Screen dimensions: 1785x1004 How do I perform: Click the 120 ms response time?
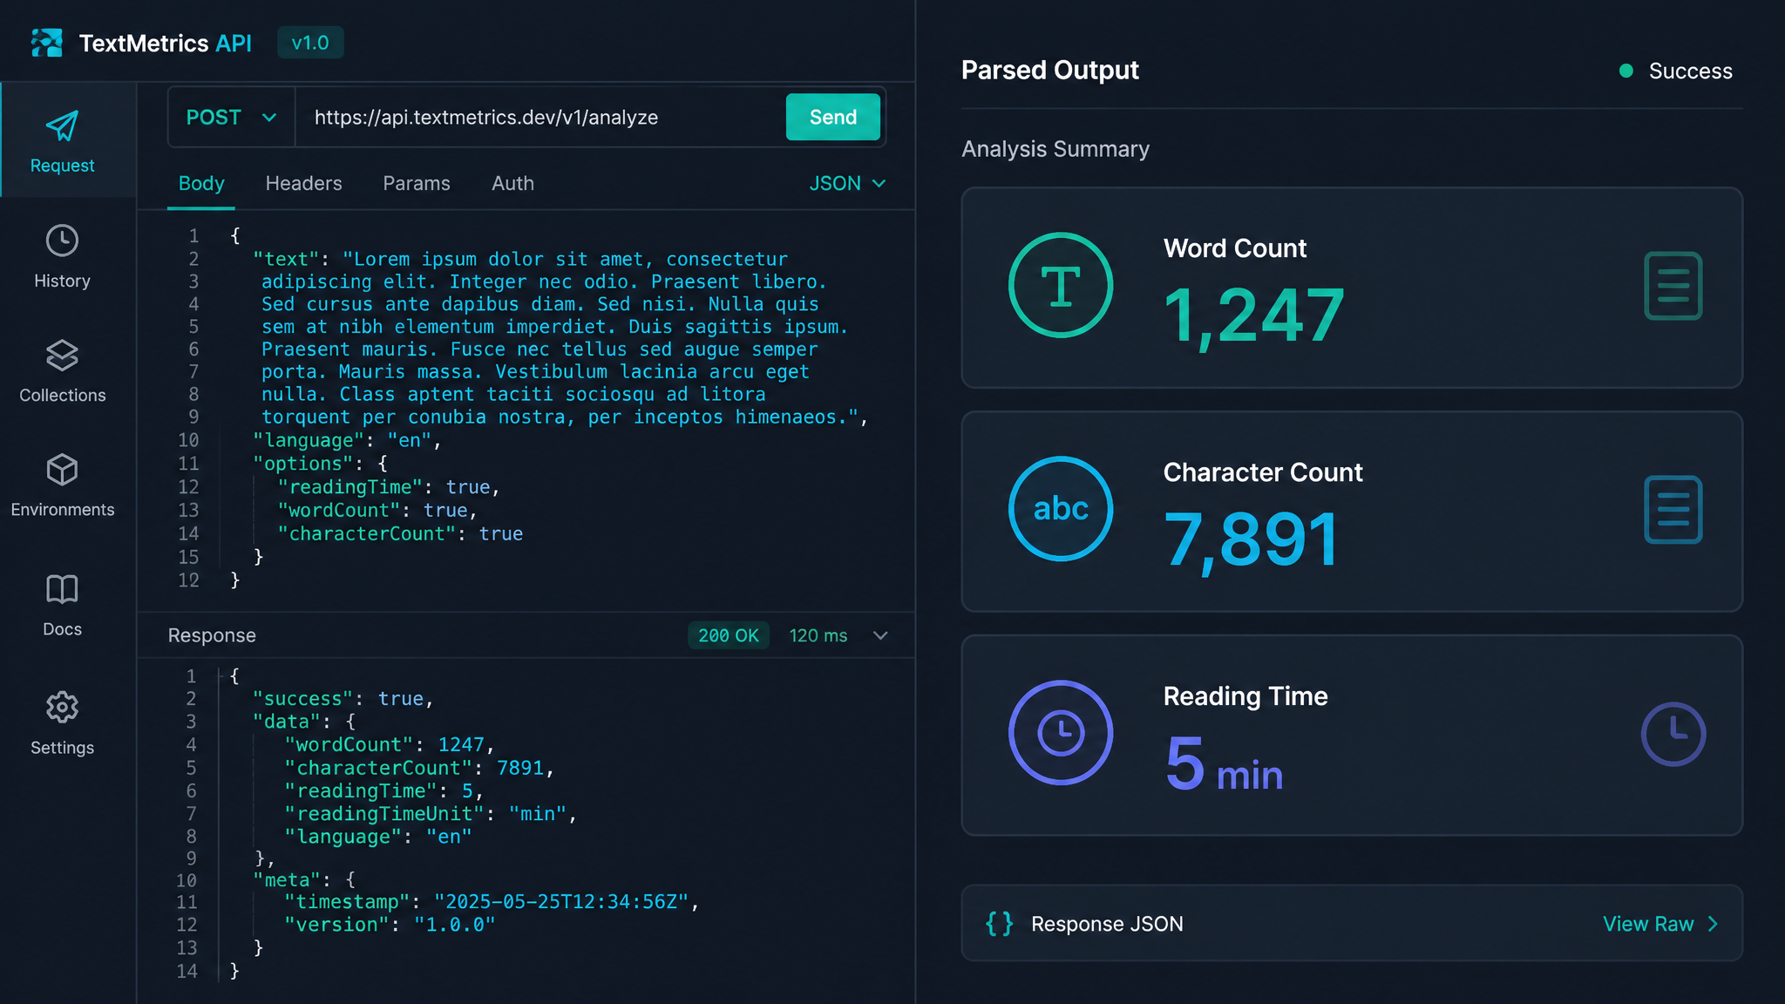[x=818, y=635]
